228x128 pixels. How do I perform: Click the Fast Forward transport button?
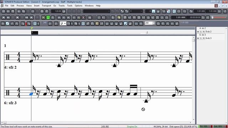click(x=27, y=17)
